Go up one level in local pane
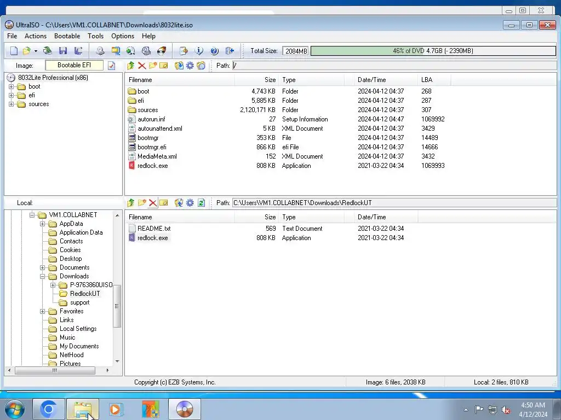561x420 pixels. 130,203
